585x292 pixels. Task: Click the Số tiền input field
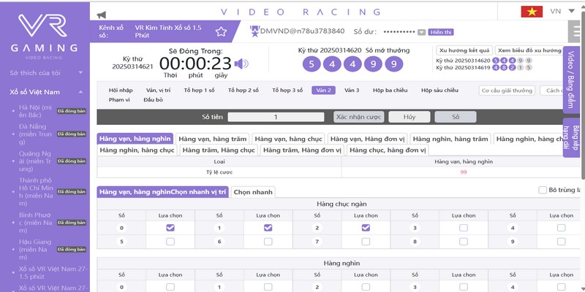point(276,117)
